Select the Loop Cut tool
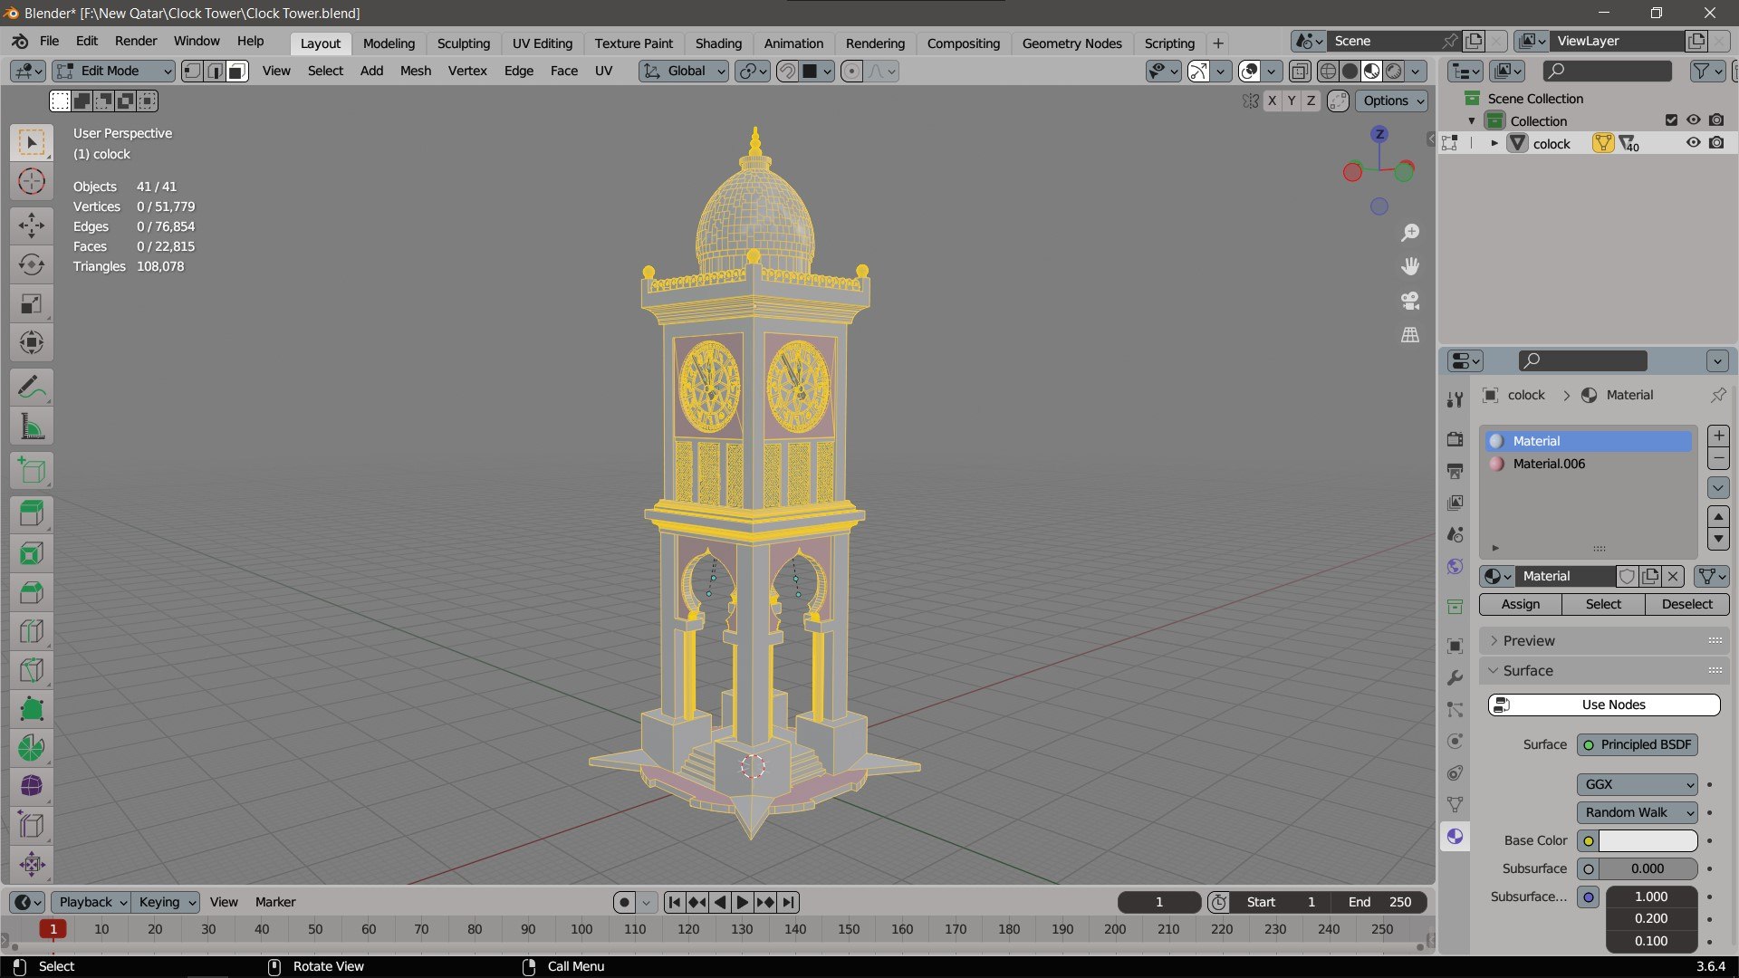Image resolution: width=1739 pixels, height=978 pixels. 32,631
